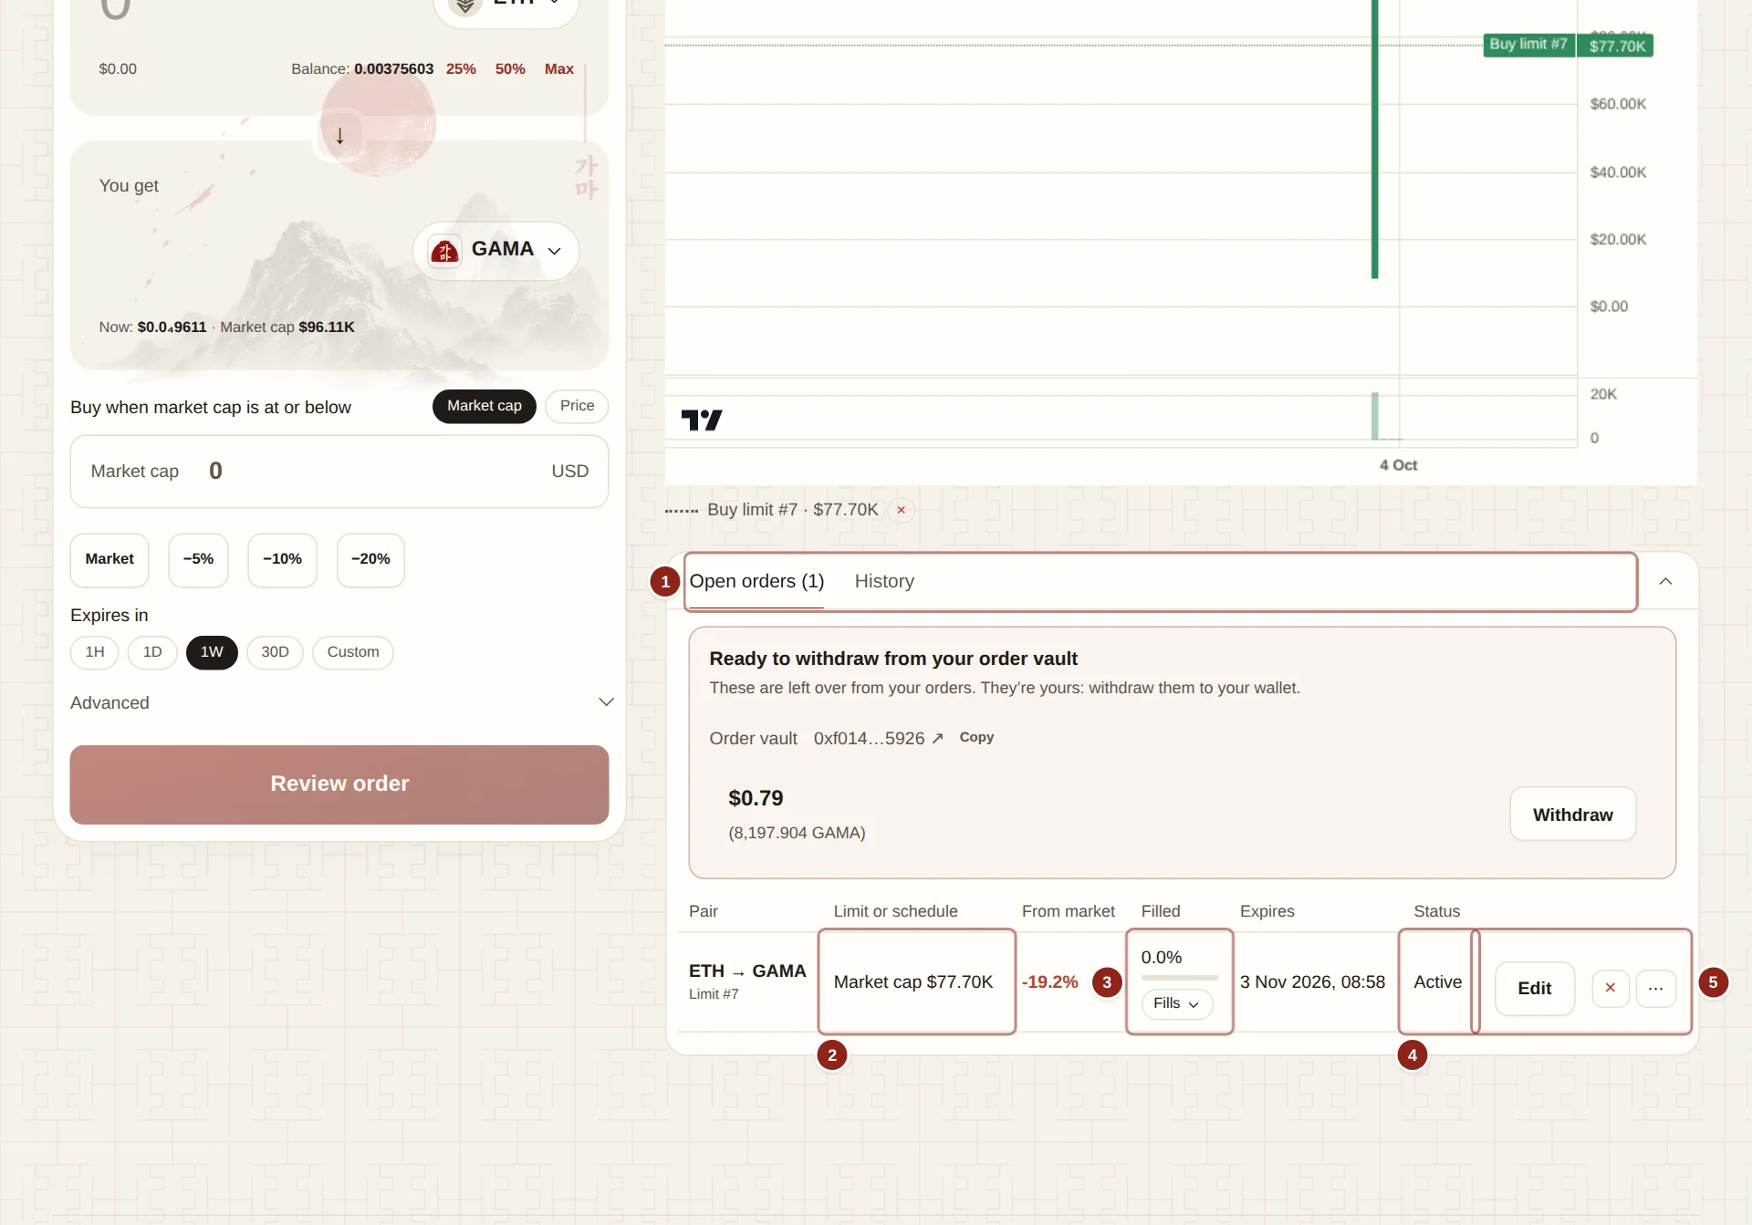The image size is (1752, 1225).
Task: Remove Buy limit #7 chart legend marker
Action: click(x=901, y=510)
